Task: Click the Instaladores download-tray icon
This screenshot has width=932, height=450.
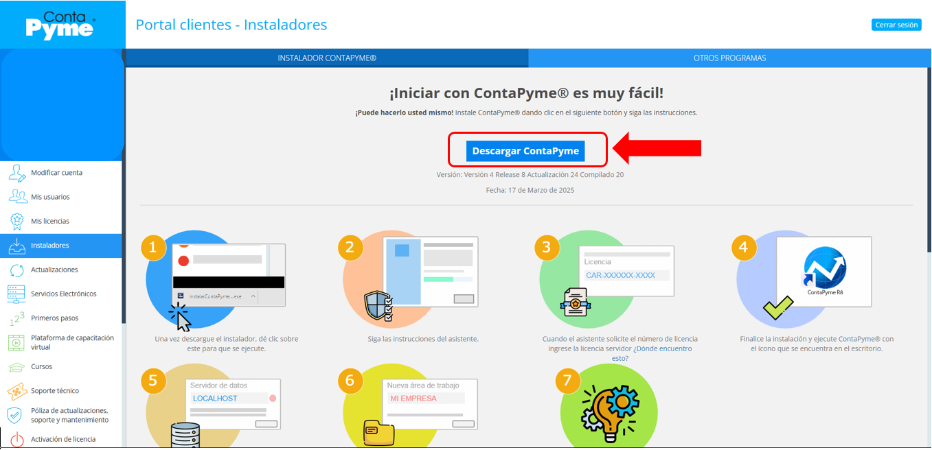Action: click(18, 246)
